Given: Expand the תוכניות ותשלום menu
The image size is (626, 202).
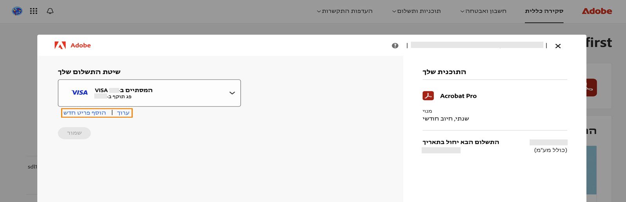Looking at the screenshot, I should pos(417,11).
